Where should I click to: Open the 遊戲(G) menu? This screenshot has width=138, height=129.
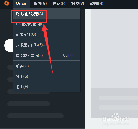[40, 3]
